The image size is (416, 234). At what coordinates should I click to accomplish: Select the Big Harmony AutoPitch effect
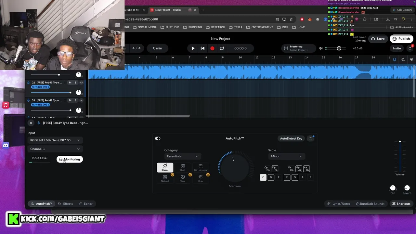tap(201, 167)
